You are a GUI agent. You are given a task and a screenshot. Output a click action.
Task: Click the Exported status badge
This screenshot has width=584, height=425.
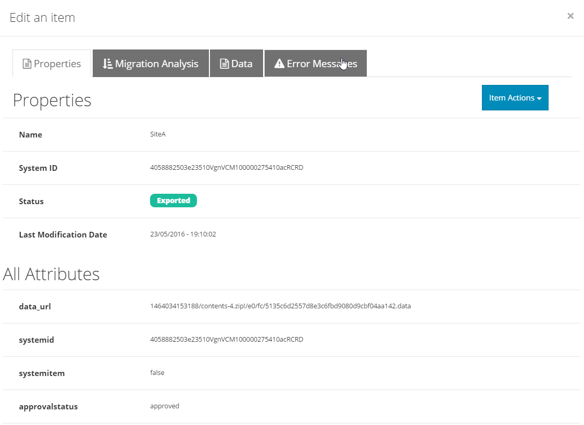pyautogui.click(x=173, y=201)
